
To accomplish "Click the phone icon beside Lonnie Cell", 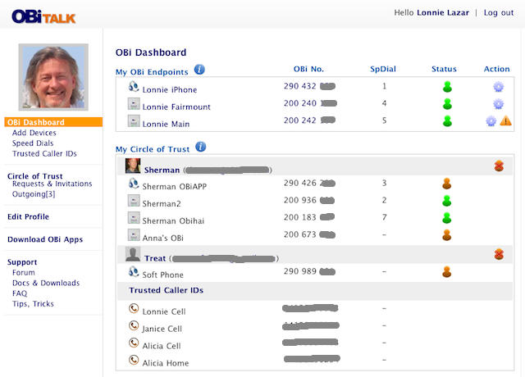I will [x=134, y=310].
